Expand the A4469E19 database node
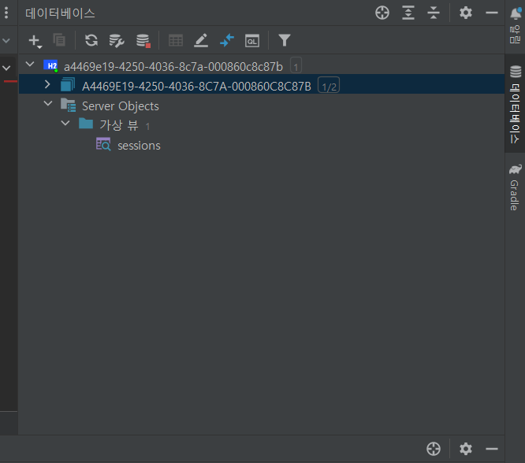 point(47,84)
